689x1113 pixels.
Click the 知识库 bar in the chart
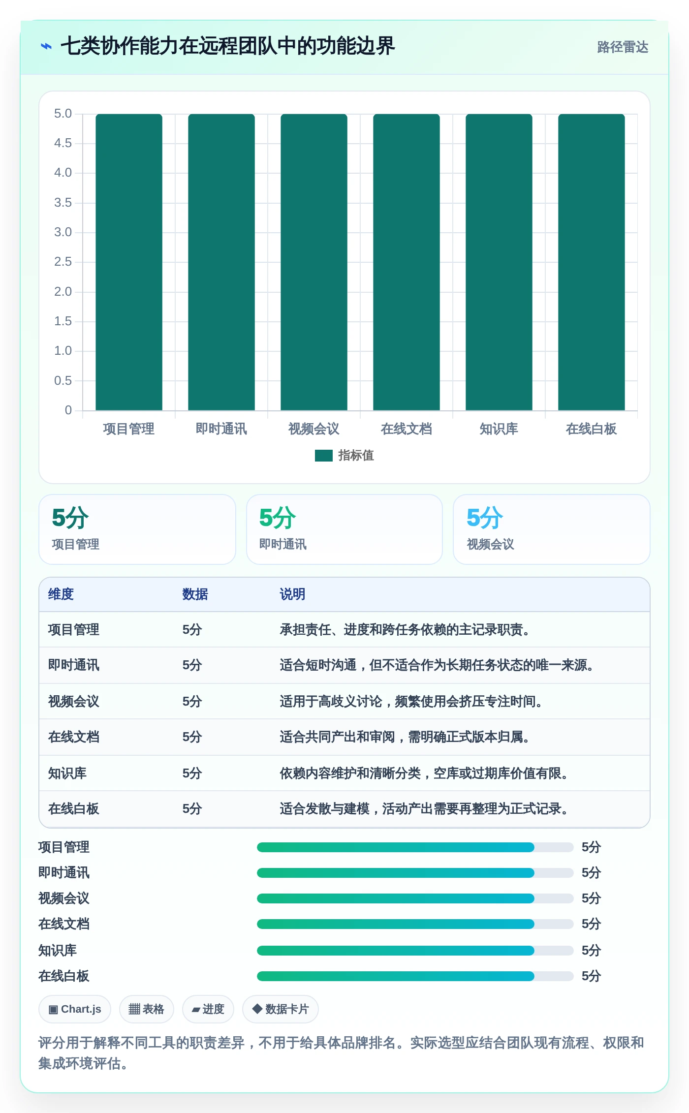pos(499,262)
